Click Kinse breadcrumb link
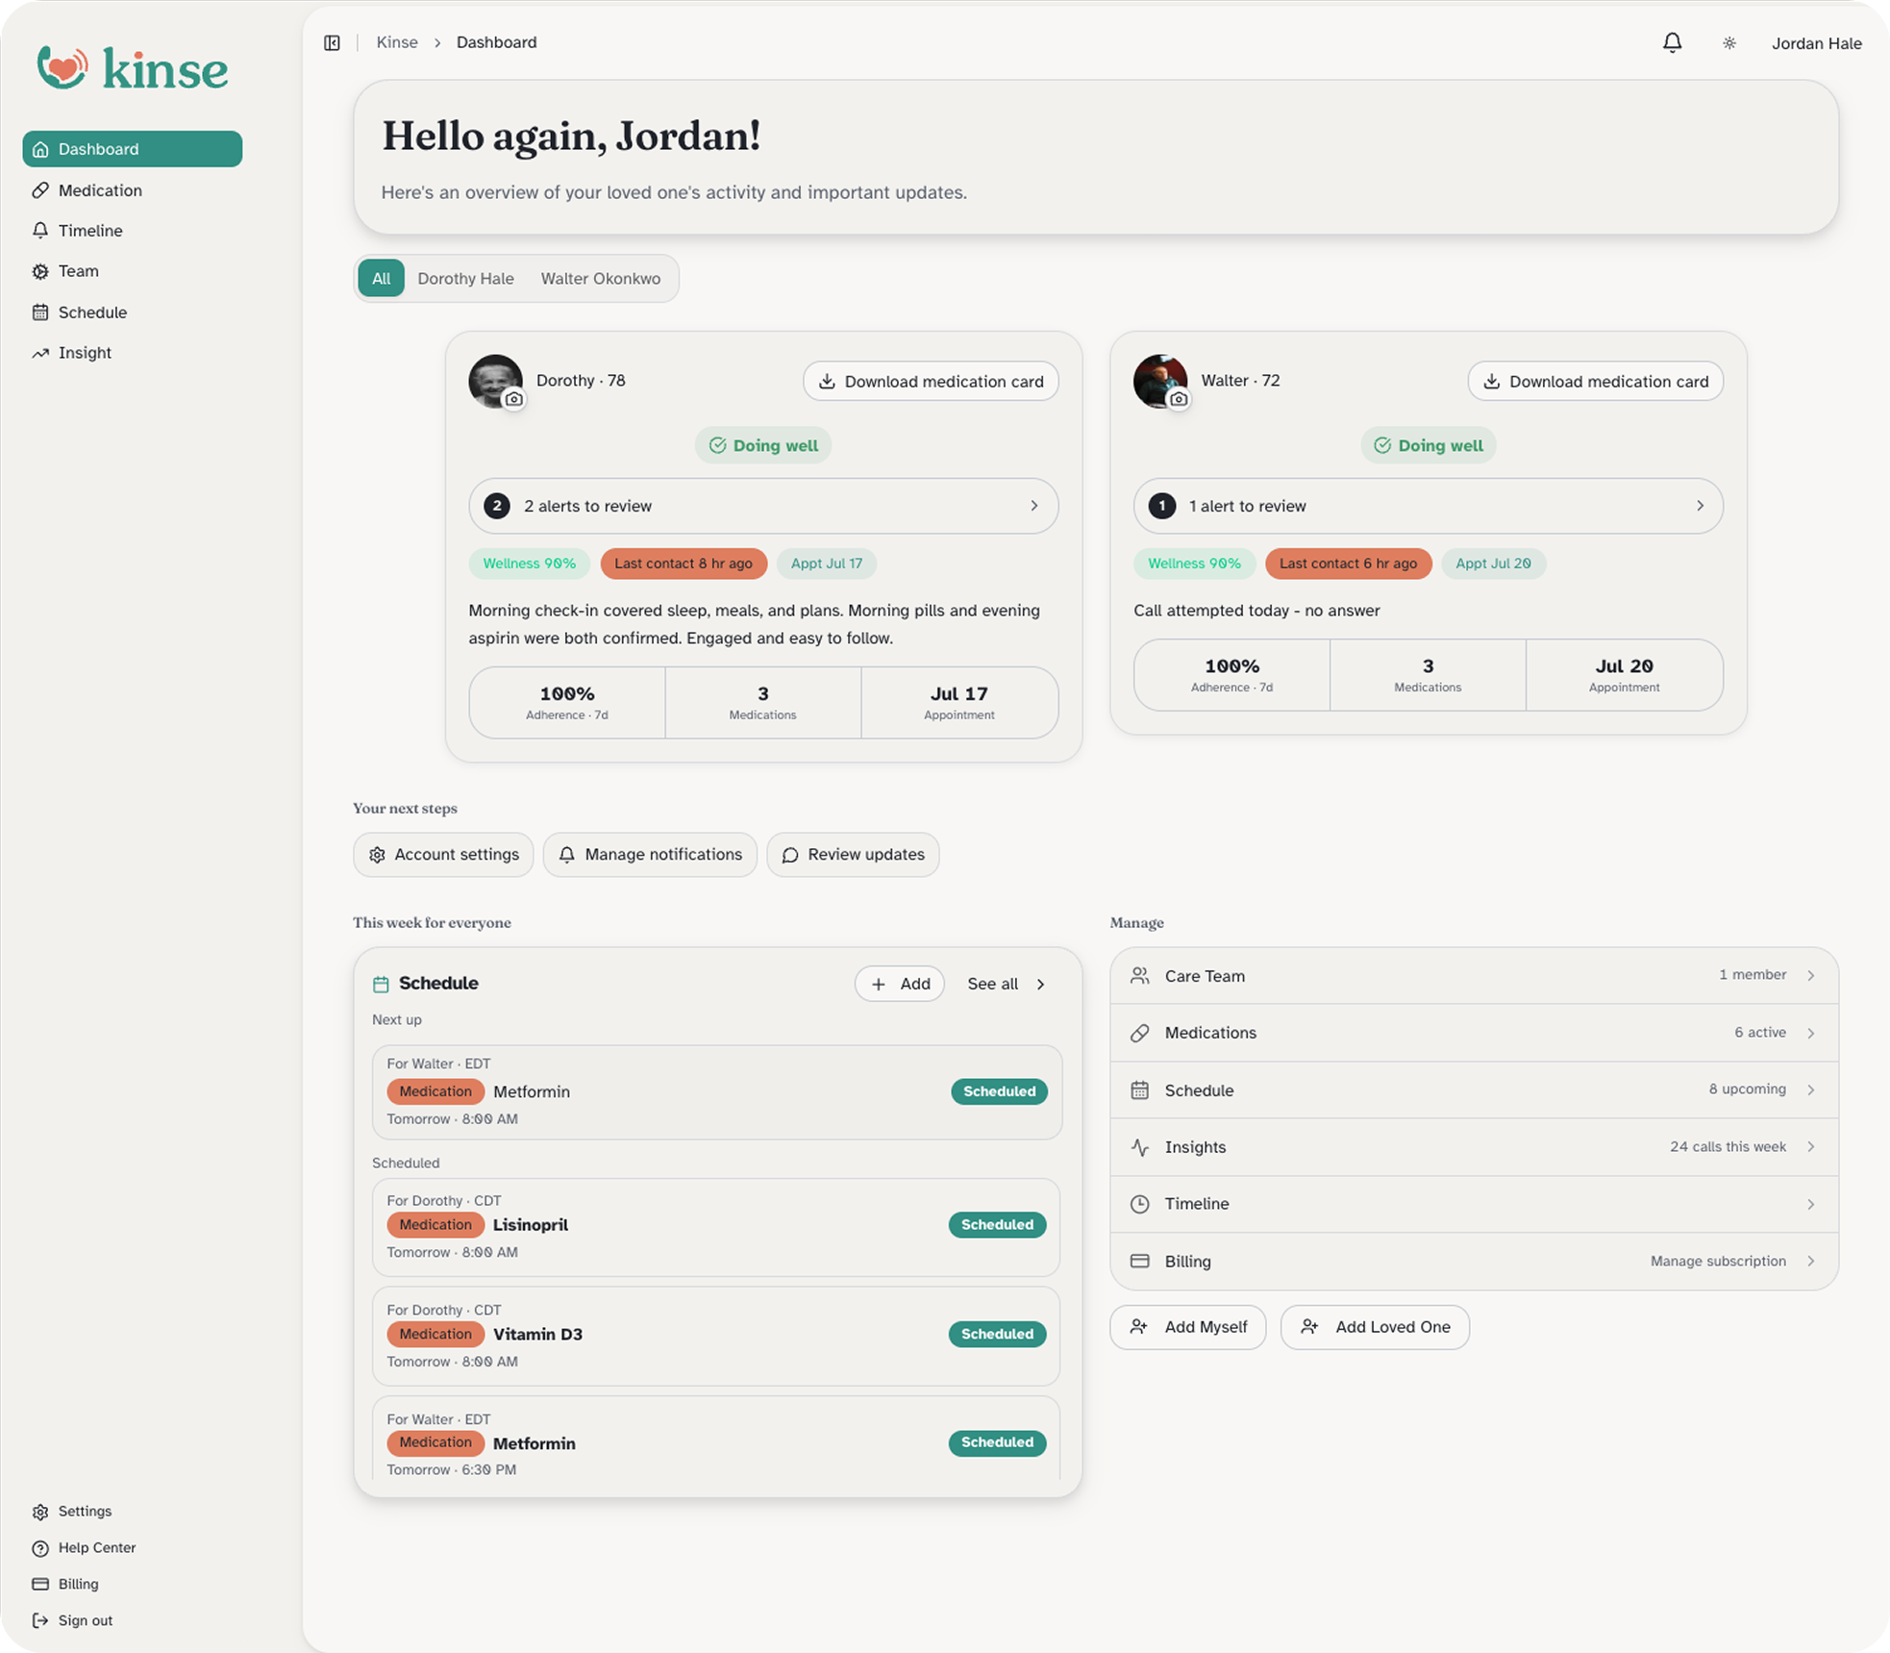 397,42
